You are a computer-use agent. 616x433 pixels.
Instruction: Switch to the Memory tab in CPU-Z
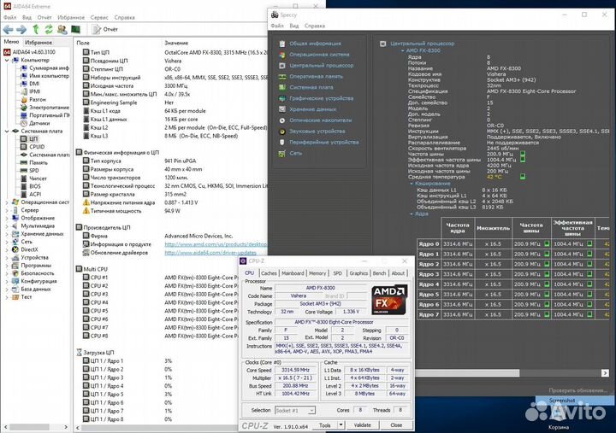point(317,273)
